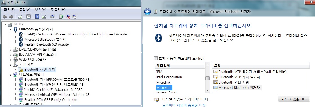Screen dimensions: 315x107
Task: Expand the IDE ATA/ATAPI 컨트롤러 category
Action: click(x=10, y=54)
